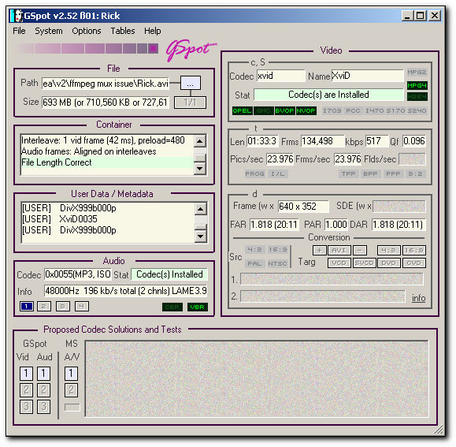The image size is (456, 447).
Task: Open the Options menu
Action: (87, 31)
